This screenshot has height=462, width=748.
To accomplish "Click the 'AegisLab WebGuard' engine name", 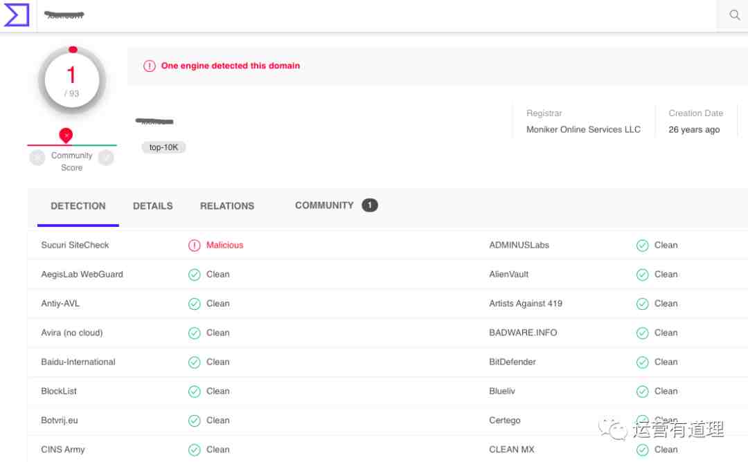I will point(82,275).
